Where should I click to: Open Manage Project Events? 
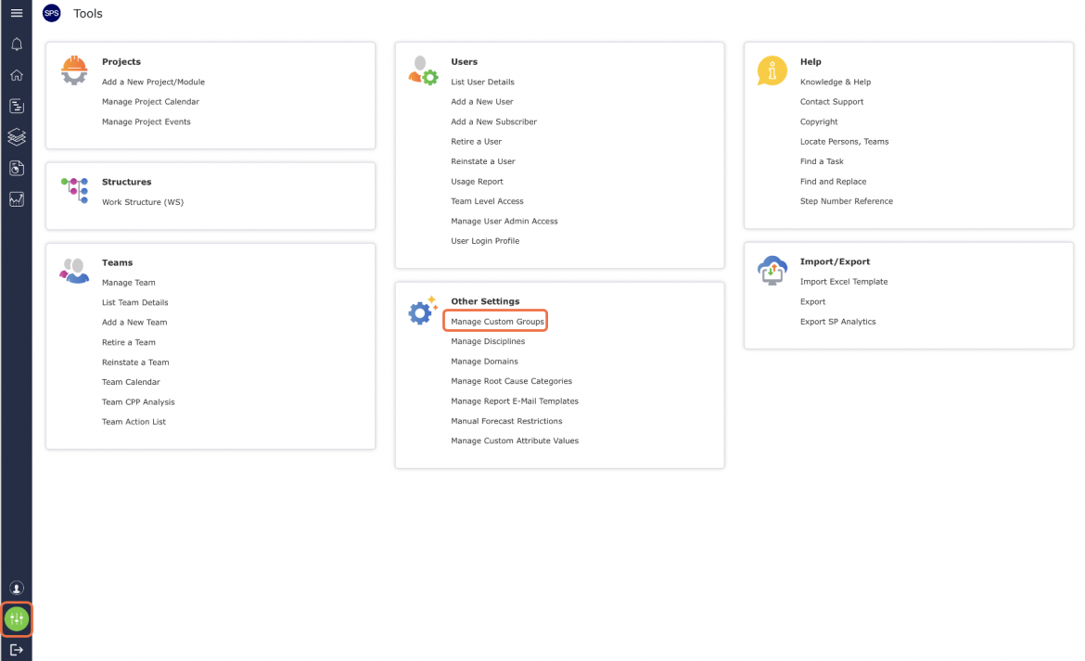click(x=146, y=121)
